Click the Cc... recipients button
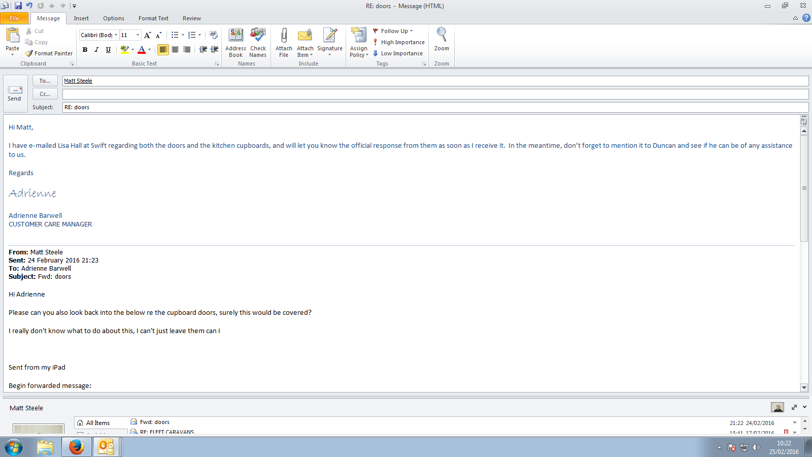Screen dimensions: 812x457 click(x=45, y=94)
